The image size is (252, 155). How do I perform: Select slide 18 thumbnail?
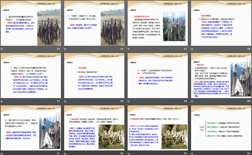tap(94, 76)
